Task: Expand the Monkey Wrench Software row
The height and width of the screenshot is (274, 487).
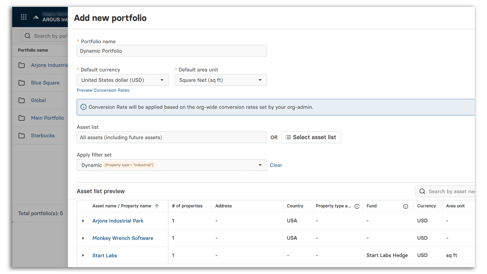Action: tap(83, 238)
